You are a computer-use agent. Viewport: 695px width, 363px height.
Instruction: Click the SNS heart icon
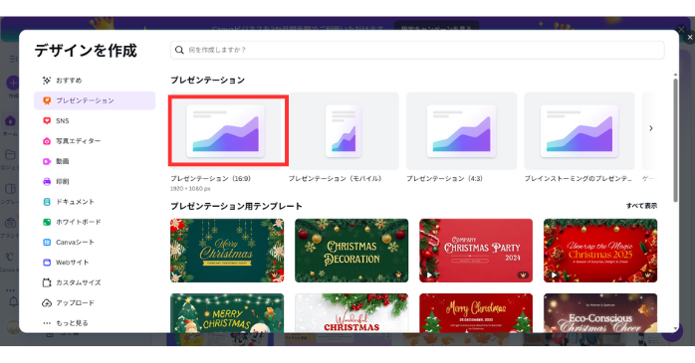click(x=47, y=121)
